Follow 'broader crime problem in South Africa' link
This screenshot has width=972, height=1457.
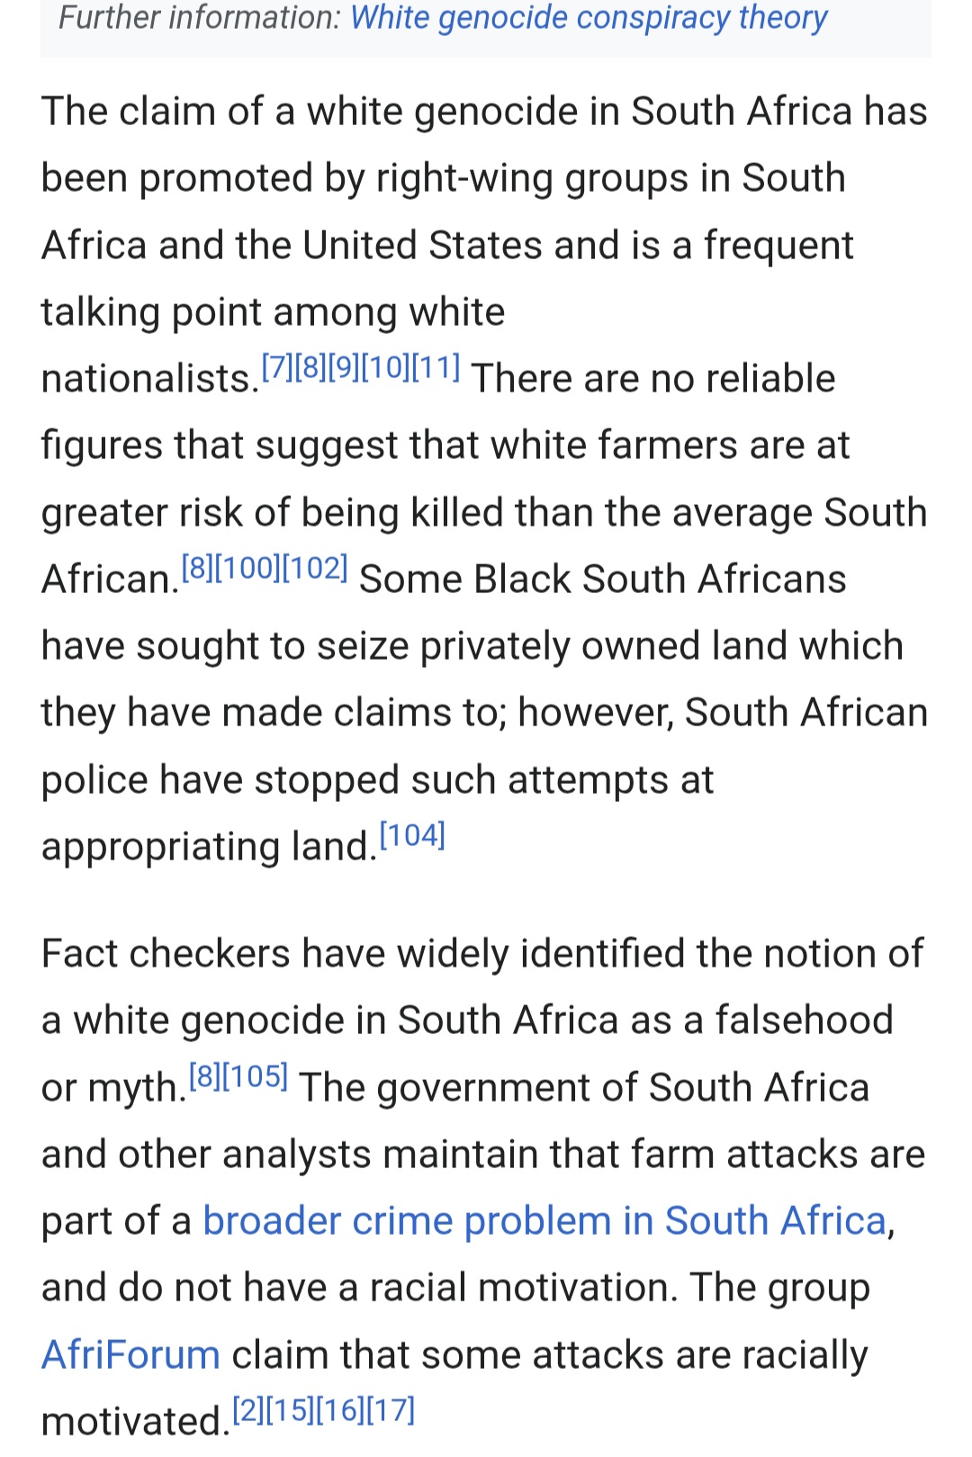click(545, 1221)
